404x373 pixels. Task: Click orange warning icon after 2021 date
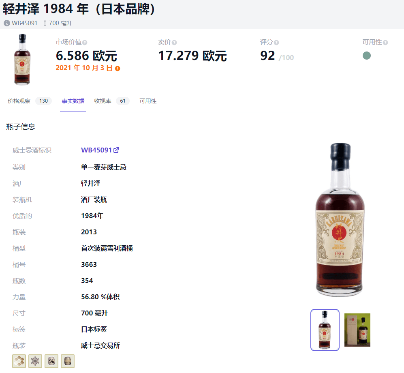click(x=118, y=68)
